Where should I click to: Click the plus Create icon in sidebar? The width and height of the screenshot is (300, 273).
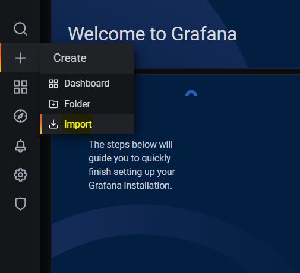pos(20,58)
